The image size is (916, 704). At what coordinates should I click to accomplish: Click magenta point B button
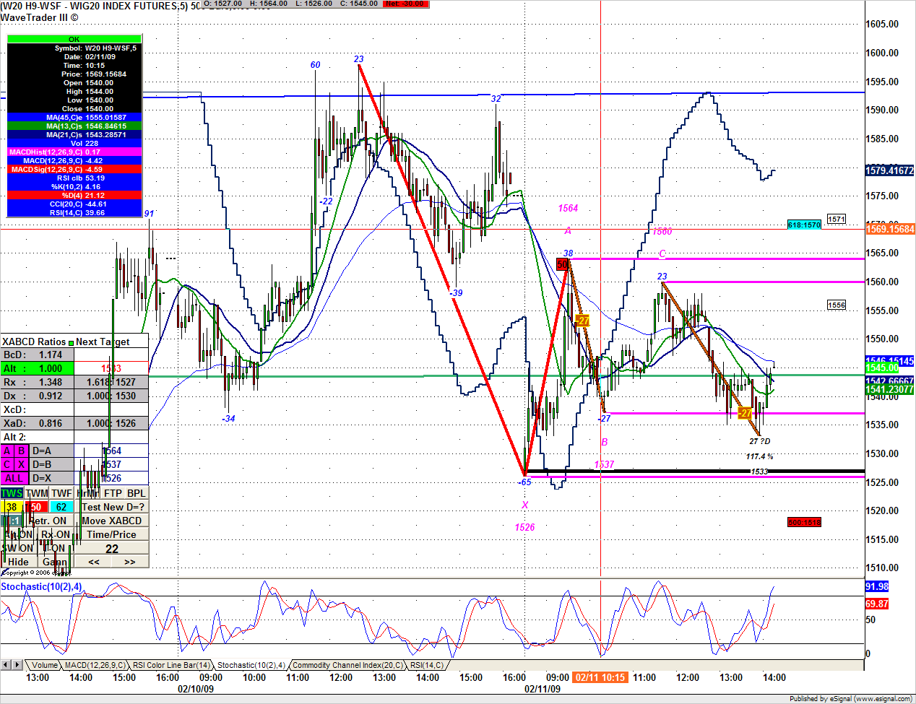pos(21,451)
